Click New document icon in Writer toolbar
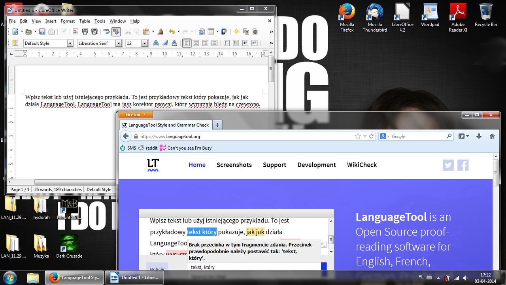Viewport: 506px width, 285px height. 15,32
